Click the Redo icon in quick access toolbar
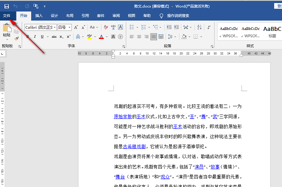Screen dimensions: 282x187 click(27, 7)
